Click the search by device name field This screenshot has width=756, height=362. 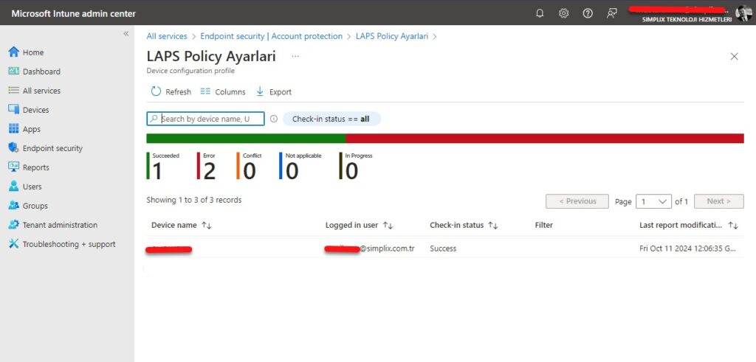(210, 119)
